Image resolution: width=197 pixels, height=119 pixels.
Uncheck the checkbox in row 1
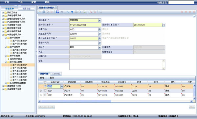pos(45,86)
